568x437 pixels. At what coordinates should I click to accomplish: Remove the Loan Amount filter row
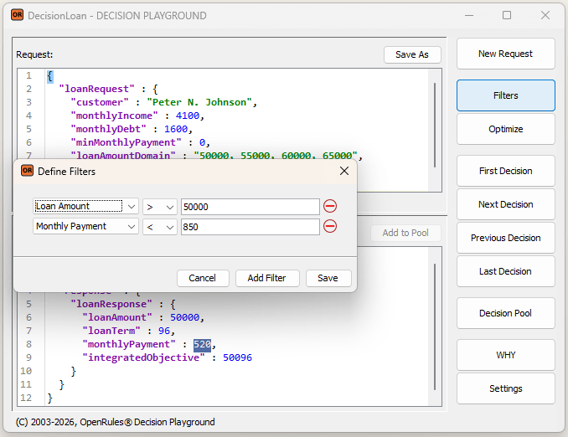(330, 206)
